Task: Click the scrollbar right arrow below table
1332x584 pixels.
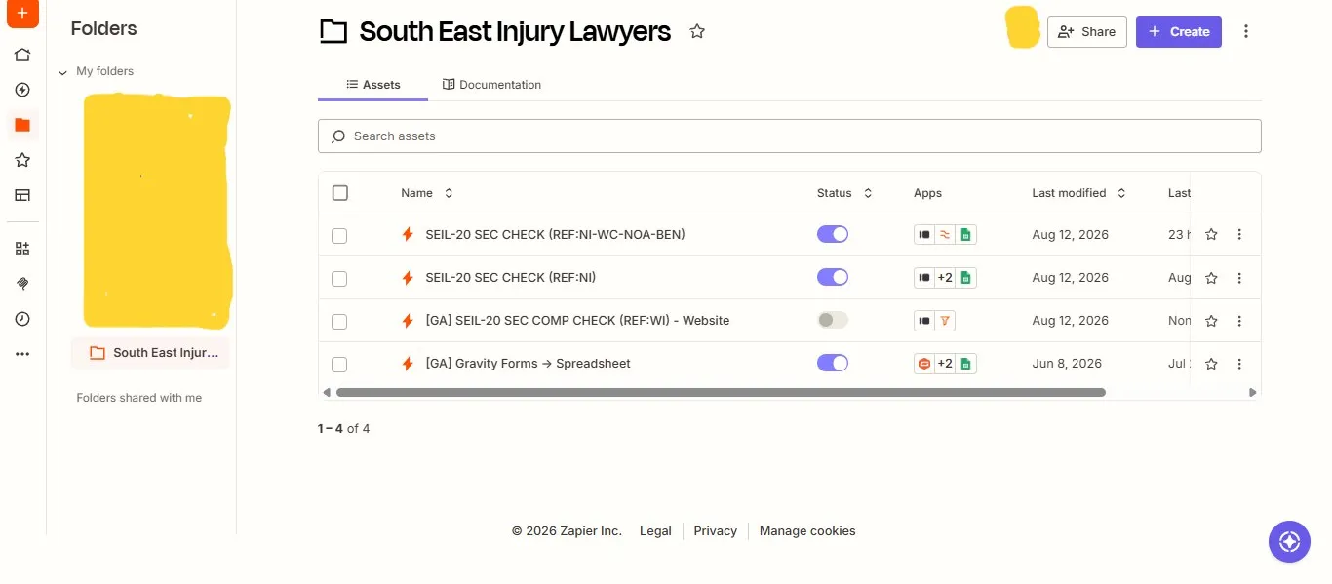Action: [x=1253, y=393]
